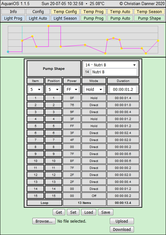Viewport: 166px width, 235px height.
Task: Click the highest yellow point on graph
Action: (x=48, y=26)
